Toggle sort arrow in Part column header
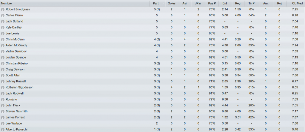The width and height of the screenshot is (305, 132). pyautogui.click(x=164, y=3)
